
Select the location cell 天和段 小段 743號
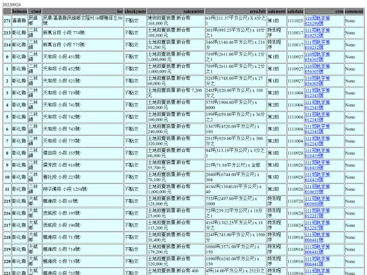(x=83, y=129)
